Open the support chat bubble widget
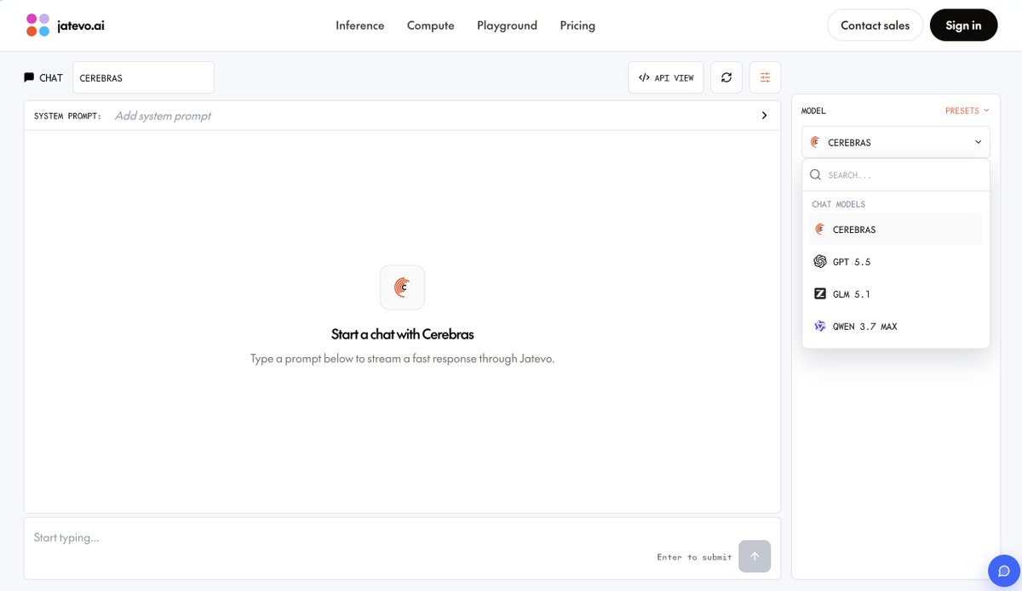1022x591 pixels. coord(1004,571)
